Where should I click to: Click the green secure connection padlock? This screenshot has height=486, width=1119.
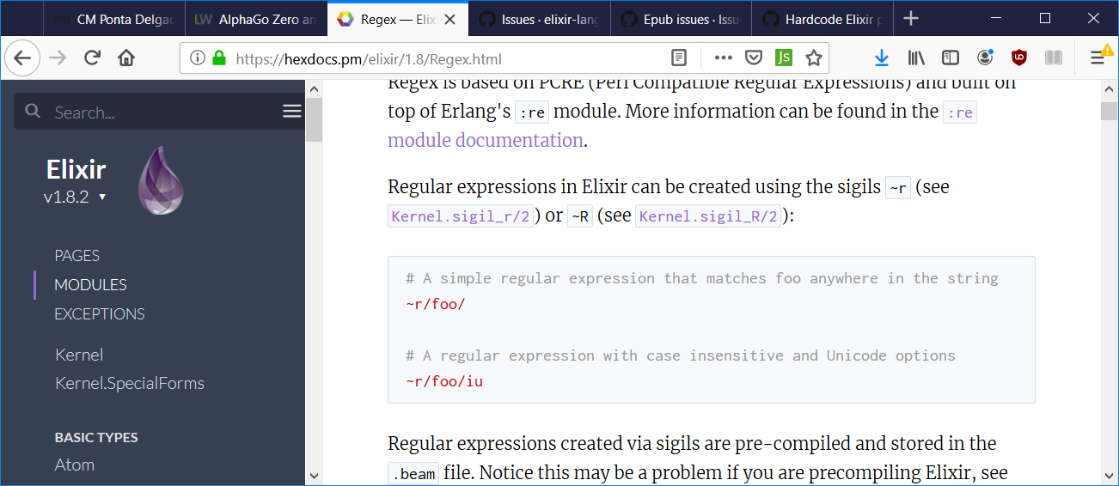click(x=218, y=58)
